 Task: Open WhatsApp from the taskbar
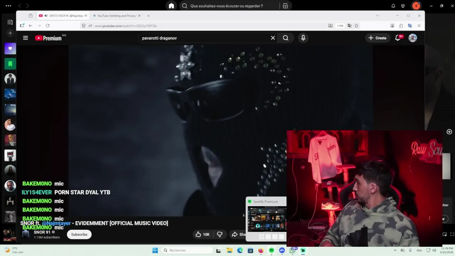coord(293,250)
